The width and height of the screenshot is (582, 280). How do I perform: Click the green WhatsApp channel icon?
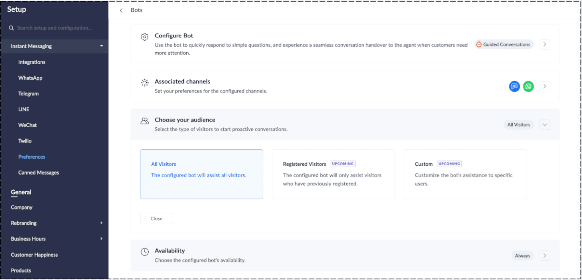pos(528,86)
